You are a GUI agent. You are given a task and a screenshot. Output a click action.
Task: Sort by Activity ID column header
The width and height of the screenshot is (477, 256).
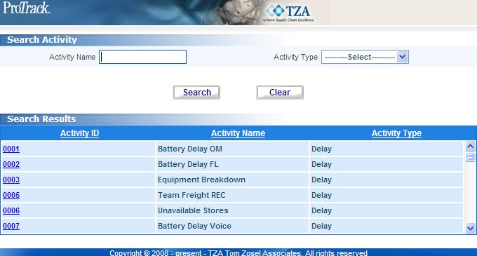[x=79, y=133]
